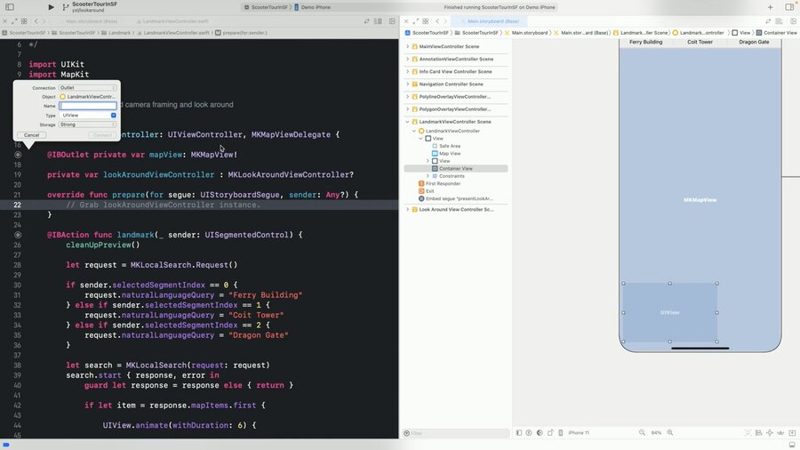The width and height of the screenshot is (800, 450).
Task: Go back in the right editor history
Action: point(437,21)
